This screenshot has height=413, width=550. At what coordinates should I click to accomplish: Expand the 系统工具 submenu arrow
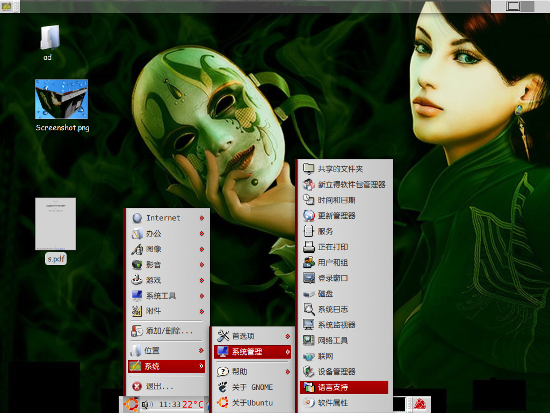pyautogui.click(x=202, y=296)
